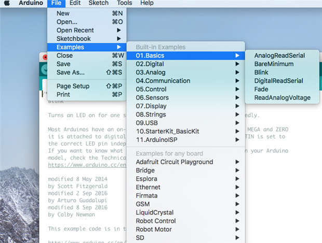This screenshot has height=243, width=322.
Task: Choose New from File menu
Action: pyautogui.click(x=87, y=13)
